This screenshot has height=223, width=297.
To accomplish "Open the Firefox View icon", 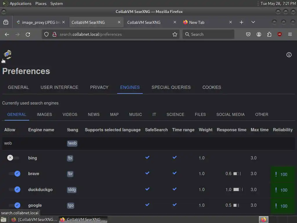I will pos(6,22).
